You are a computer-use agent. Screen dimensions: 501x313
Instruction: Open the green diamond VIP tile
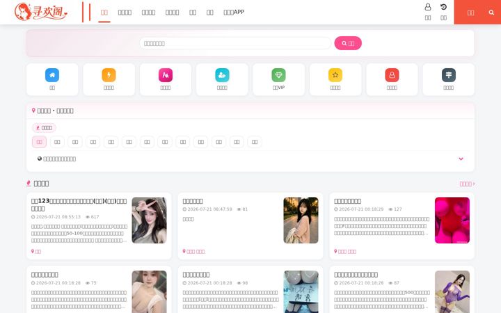(278, 75)
